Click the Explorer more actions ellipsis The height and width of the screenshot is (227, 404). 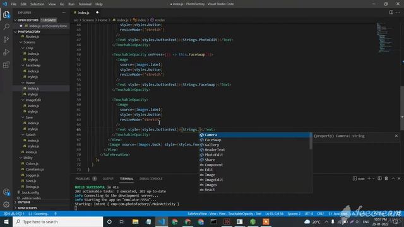point(63,13)
